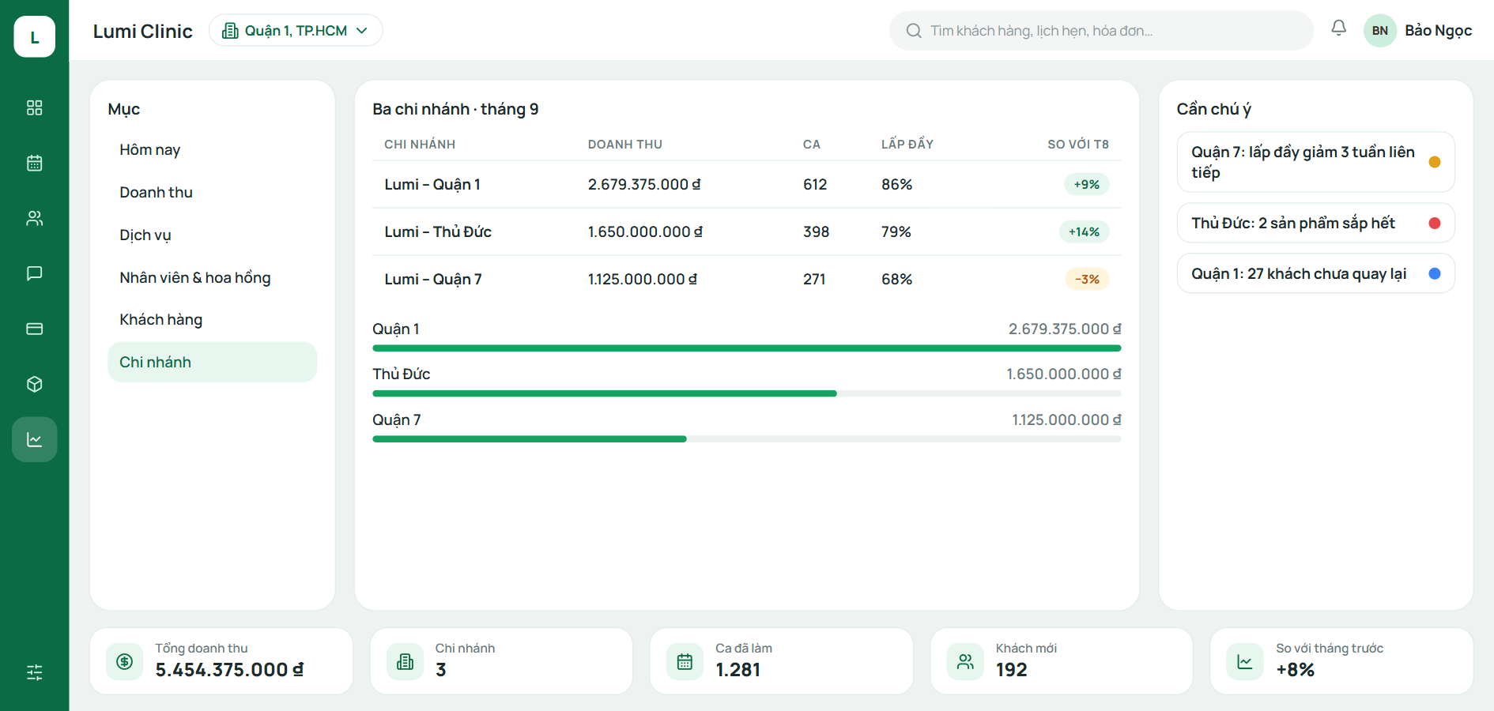
Task: Click the LẤP ĐẦY column header
Action: click(x=907, y=144)
